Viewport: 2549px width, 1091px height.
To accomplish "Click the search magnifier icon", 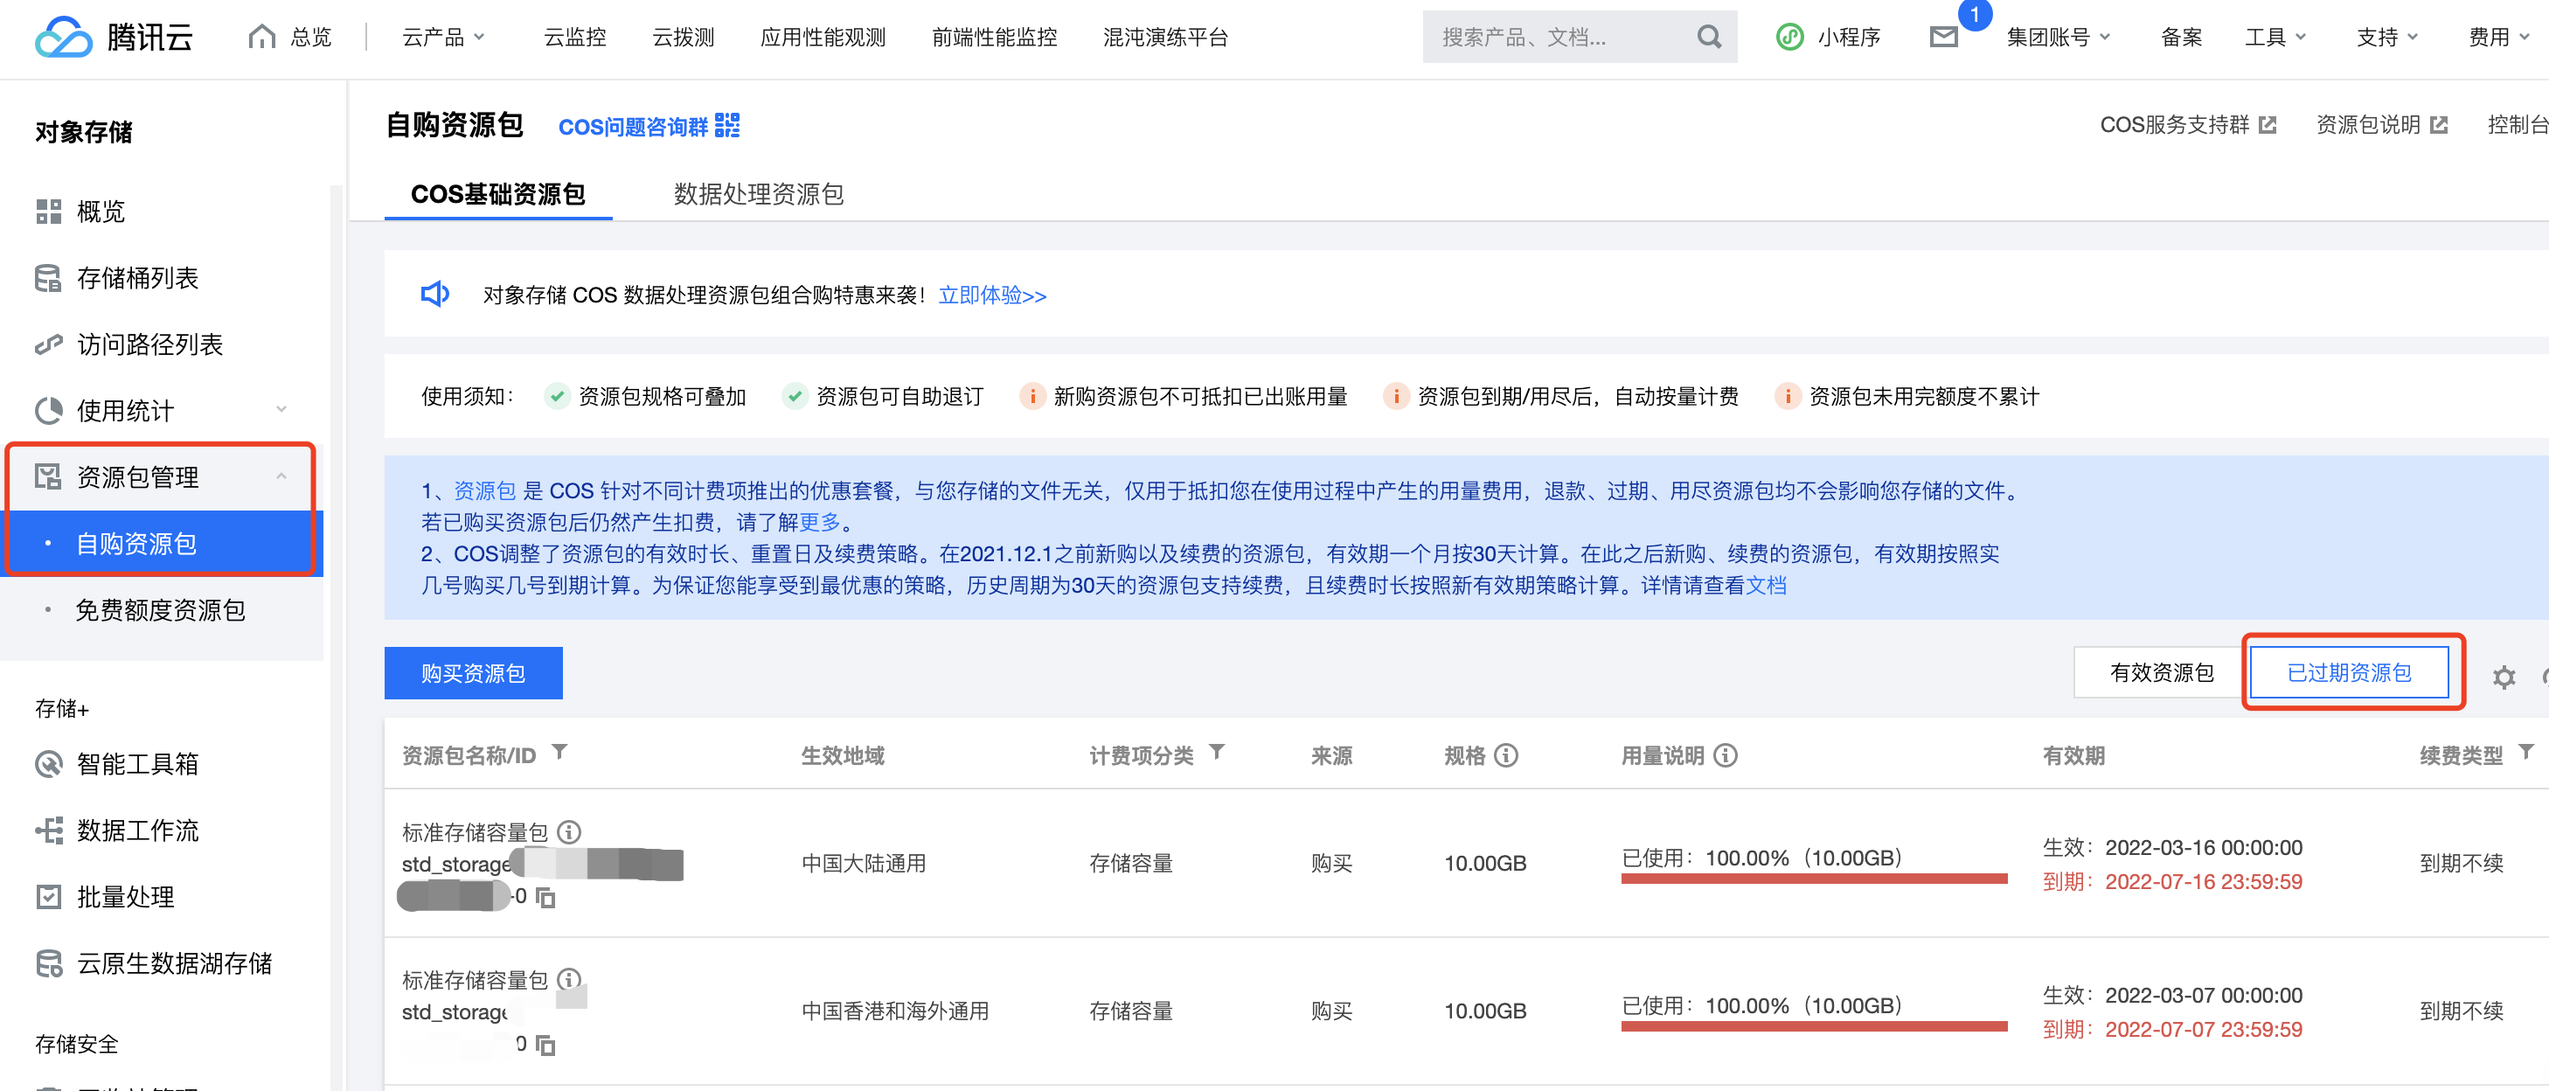I will click(x=1709, y=37).
